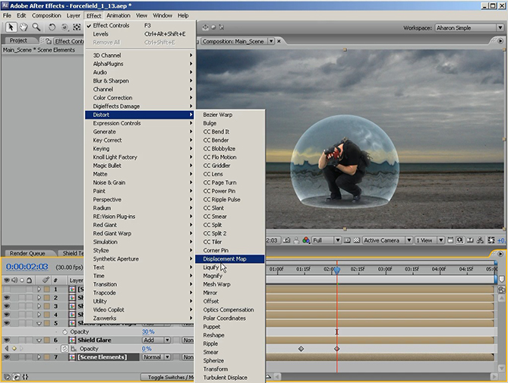Select the Hand tool

click(24, 27)
